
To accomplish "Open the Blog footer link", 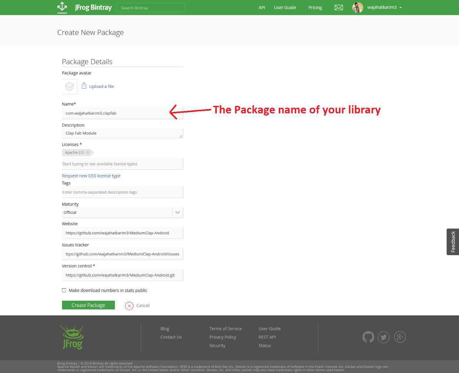I will (165, 329).
